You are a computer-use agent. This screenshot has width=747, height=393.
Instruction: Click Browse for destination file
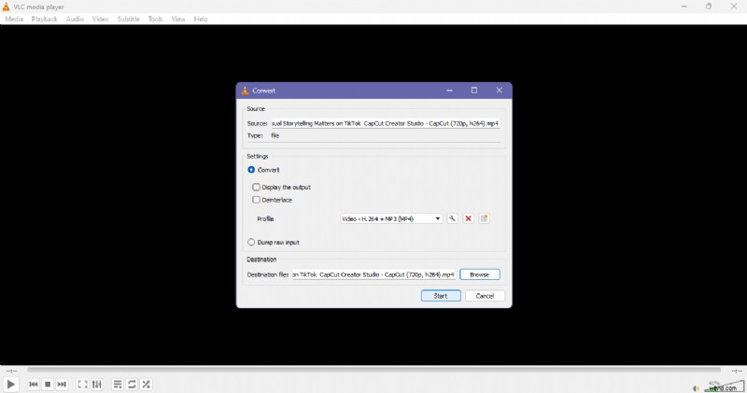coord(480,274)
